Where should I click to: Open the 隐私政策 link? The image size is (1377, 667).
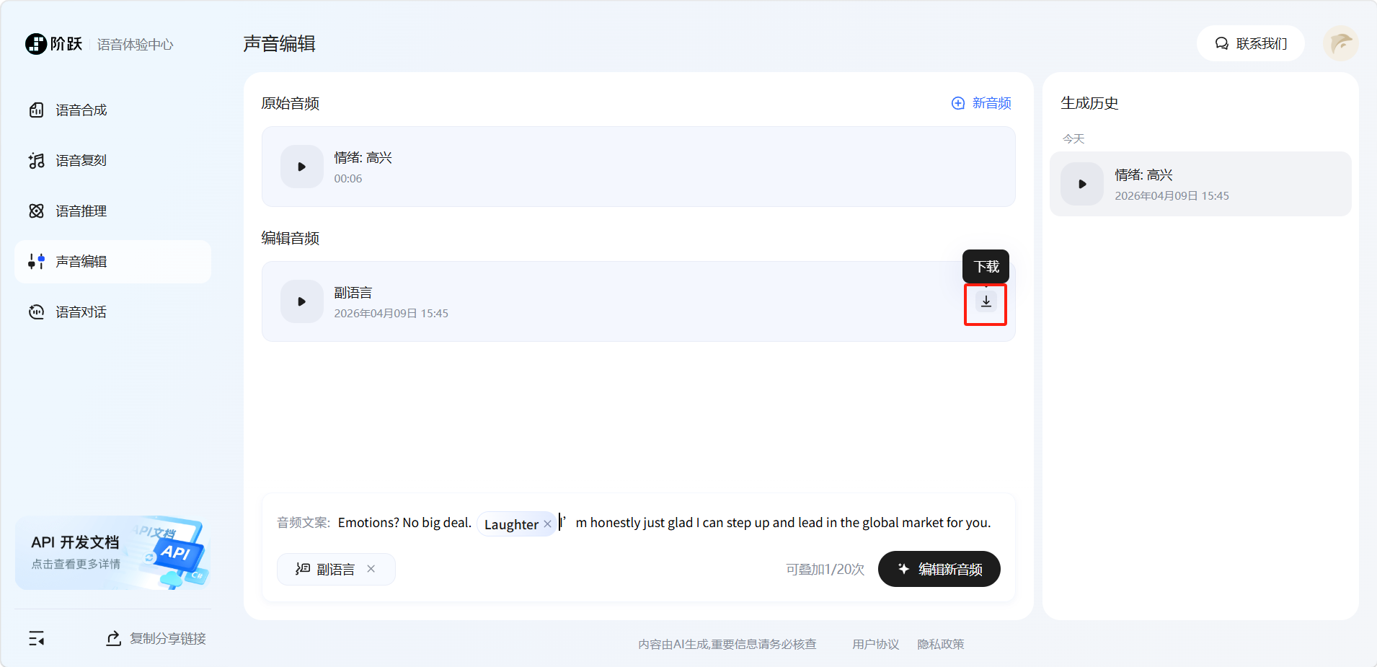click(940, 644)
